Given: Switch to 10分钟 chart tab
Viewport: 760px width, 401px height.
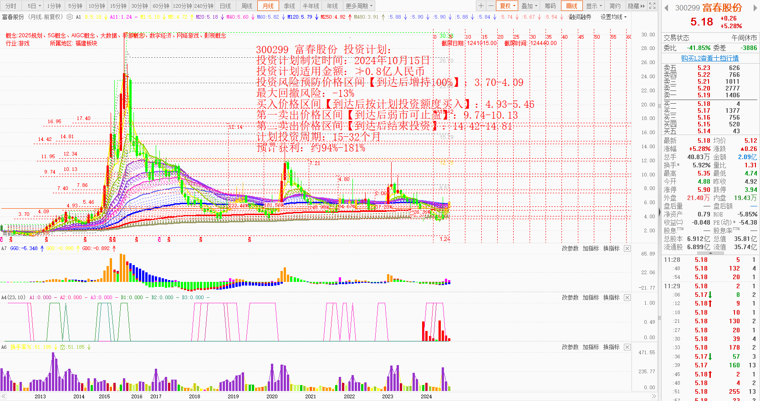Looking at the screenshot, I should (97, 6).
